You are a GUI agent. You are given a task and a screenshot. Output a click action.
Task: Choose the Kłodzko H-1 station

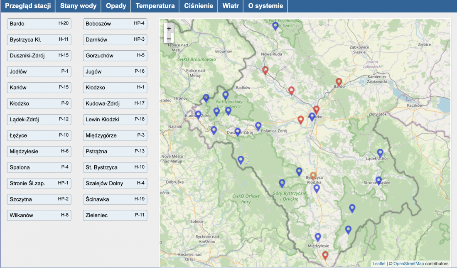115,88
